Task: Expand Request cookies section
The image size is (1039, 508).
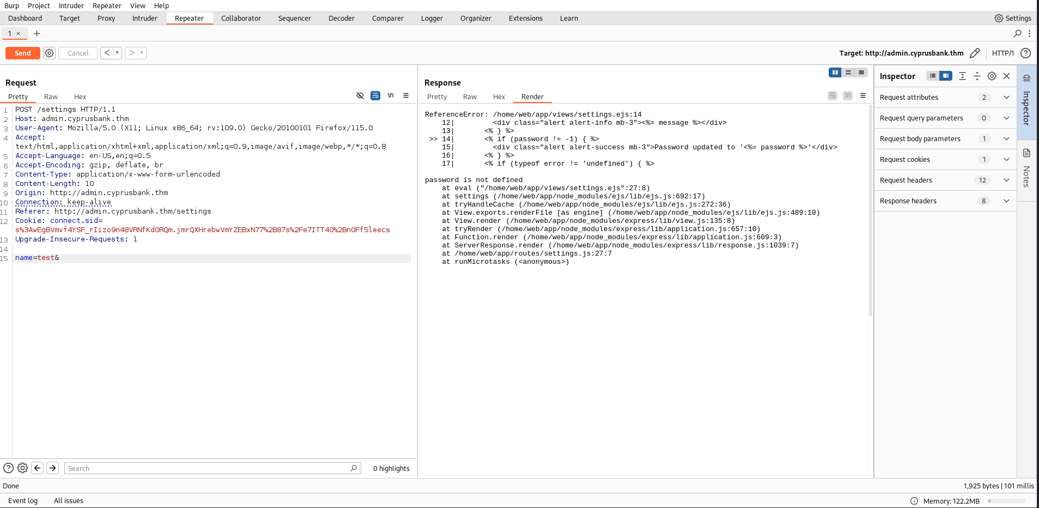Action: 945,160
